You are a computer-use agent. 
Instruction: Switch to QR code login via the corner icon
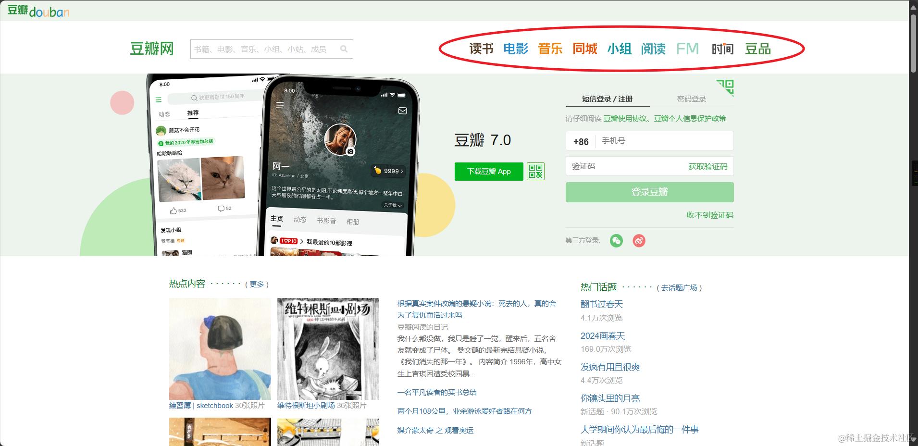click(x=725, y=88)
